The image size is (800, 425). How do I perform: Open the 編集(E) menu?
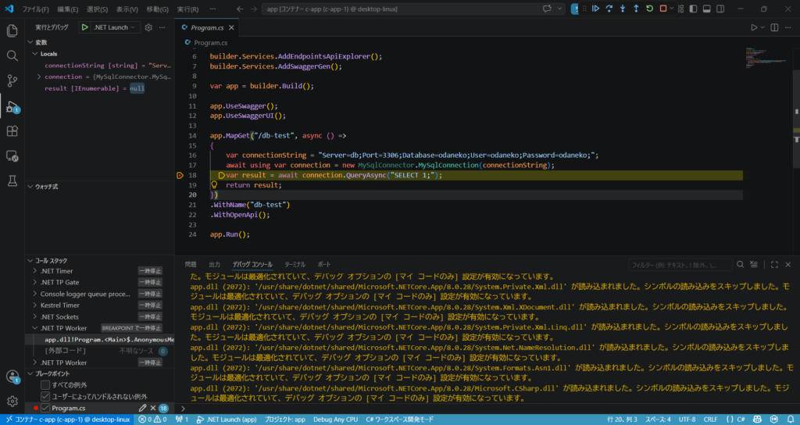(68, 9)
